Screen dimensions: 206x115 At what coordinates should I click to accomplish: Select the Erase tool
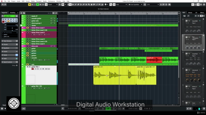78,4
